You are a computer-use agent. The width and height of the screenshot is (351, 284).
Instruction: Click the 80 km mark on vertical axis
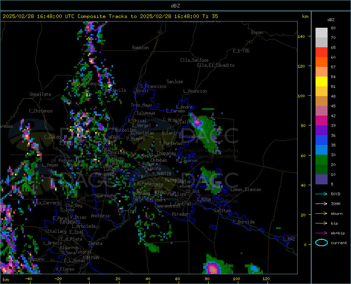[303, 125]
